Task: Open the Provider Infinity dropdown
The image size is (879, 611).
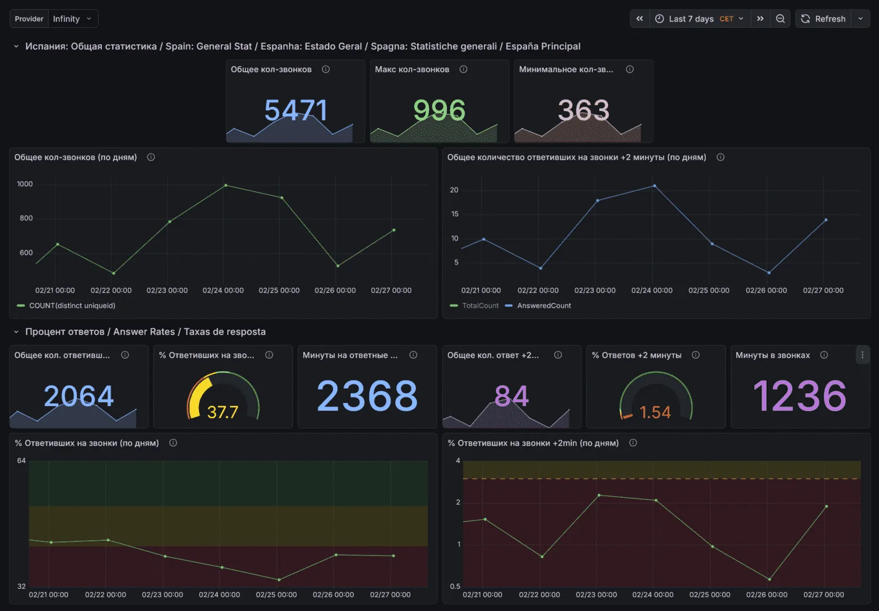Action: tap(73, 19)
